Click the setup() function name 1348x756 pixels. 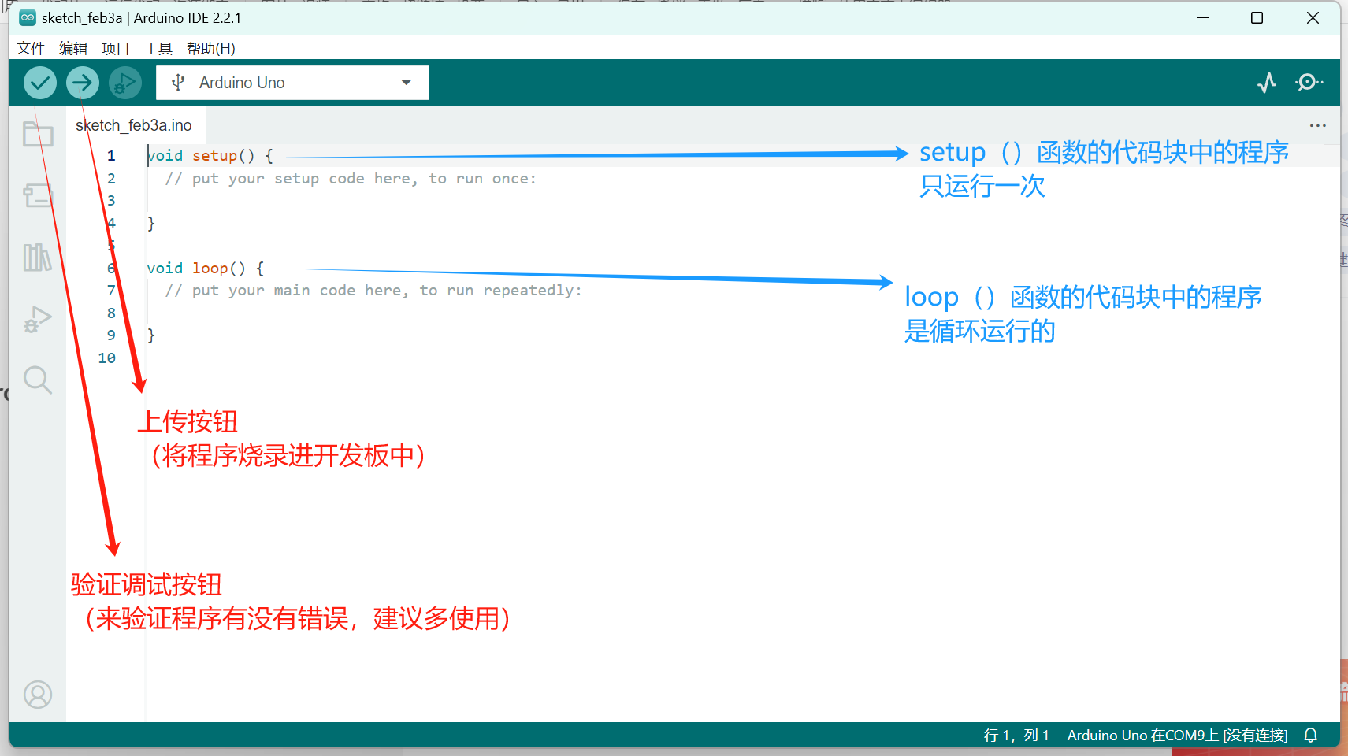point(215,156)
